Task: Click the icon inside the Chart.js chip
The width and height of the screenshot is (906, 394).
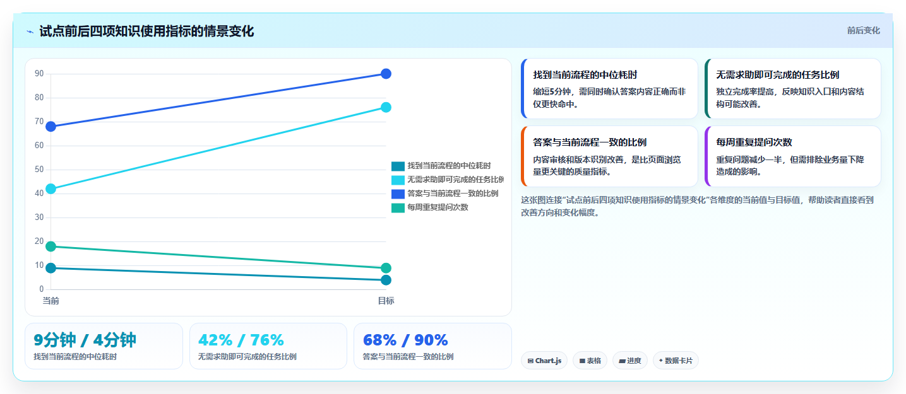Action: (x=530, y=361)
